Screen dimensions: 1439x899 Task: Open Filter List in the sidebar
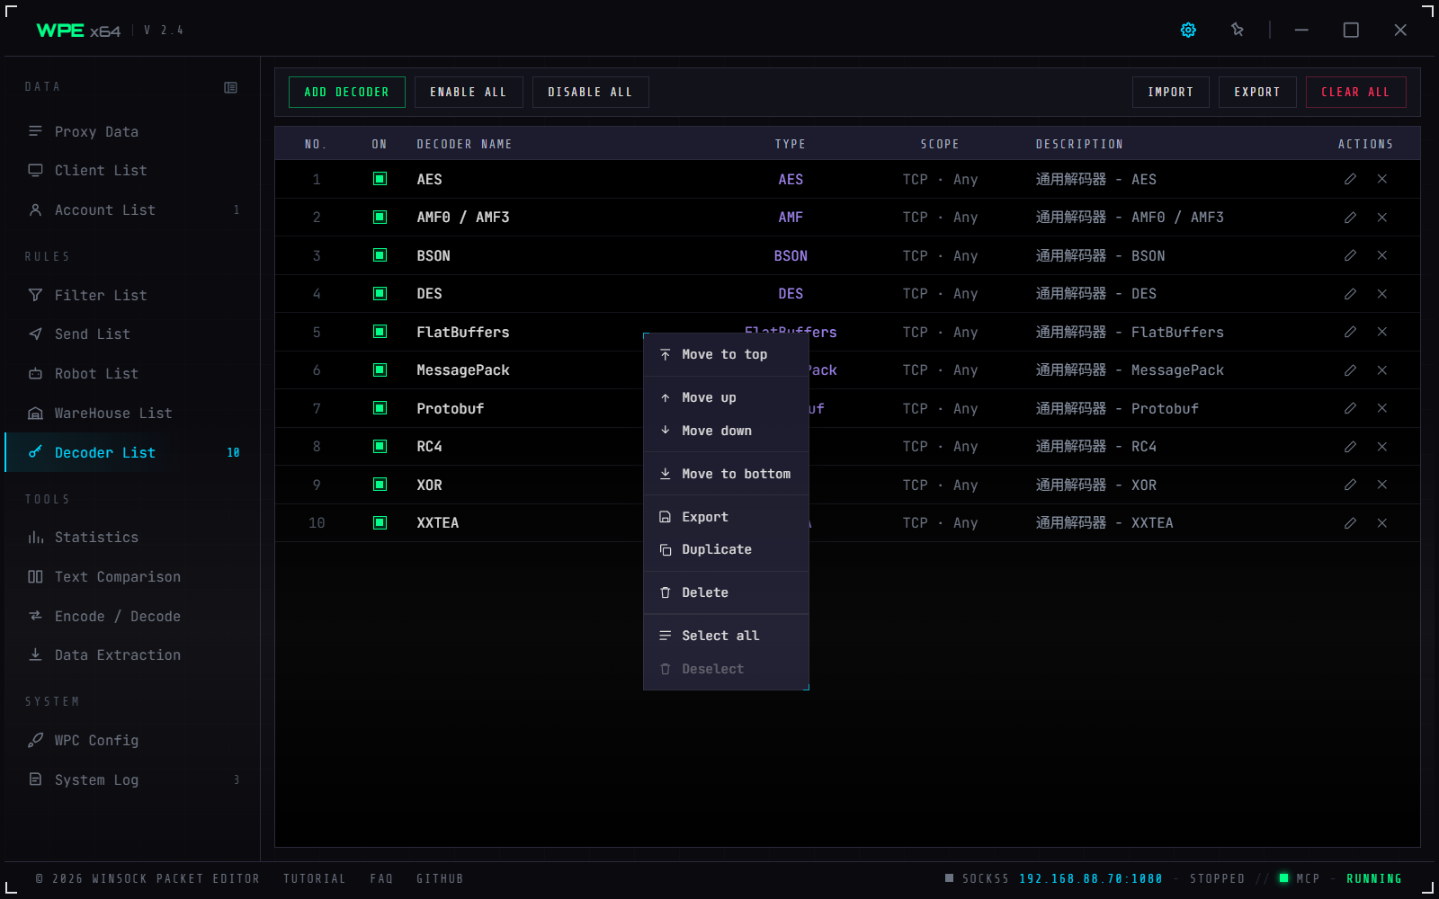point(131,295)
